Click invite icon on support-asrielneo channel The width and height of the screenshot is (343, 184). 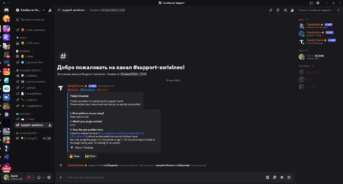(x=50, y=125)
